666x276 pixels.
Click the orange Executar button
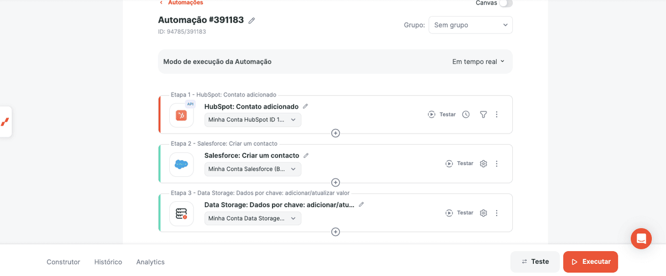click(591, 262)
